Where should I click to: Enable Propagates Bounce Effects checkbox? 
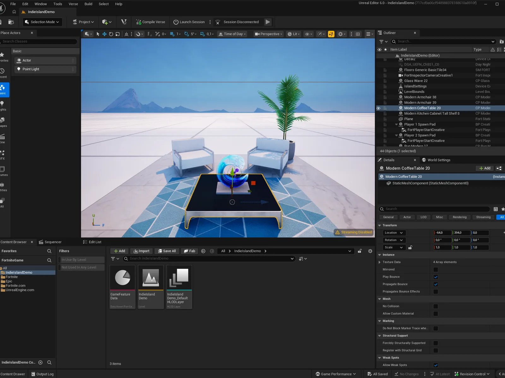click(436, 292)
